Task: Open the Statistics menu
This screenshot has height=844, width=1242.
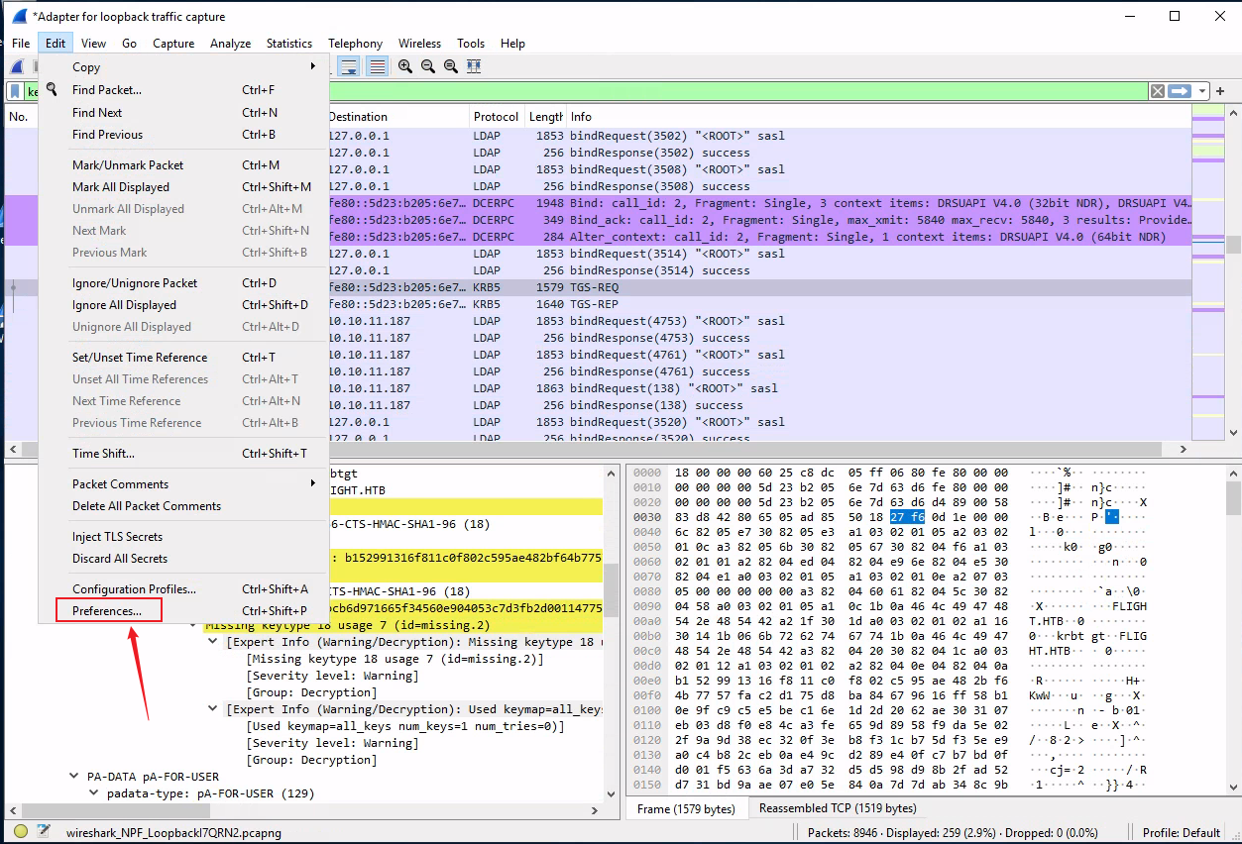Action: click(x=288, y=44)
